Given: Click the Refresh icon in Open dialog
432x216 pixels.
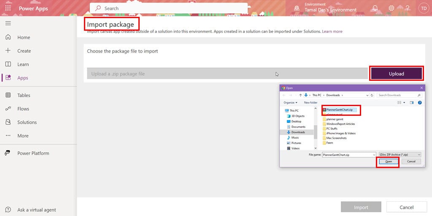Looking at the screenshot, I should coord(372,95).
